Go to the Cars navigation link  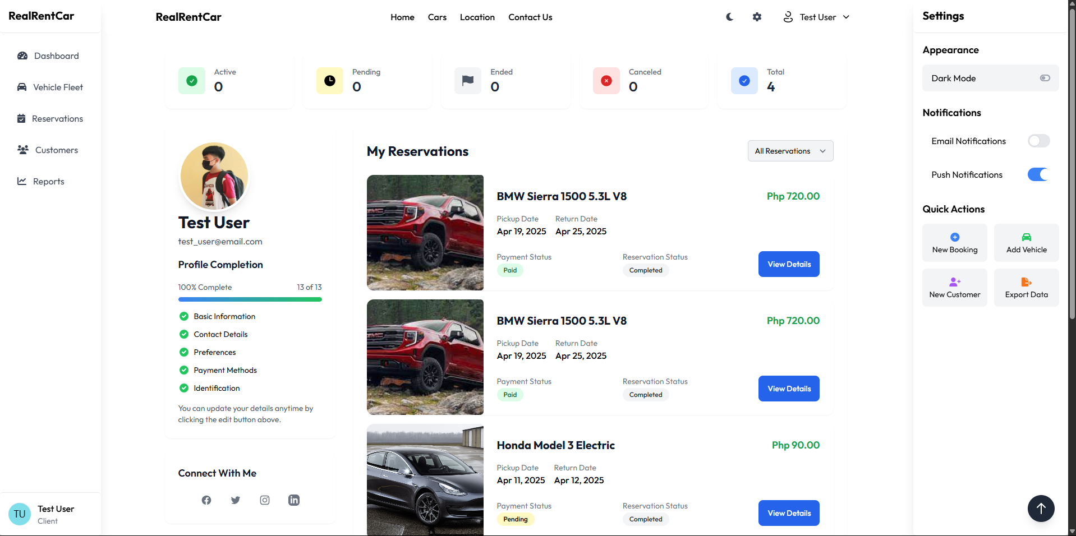pyautogui.click(x=437, y=17)
